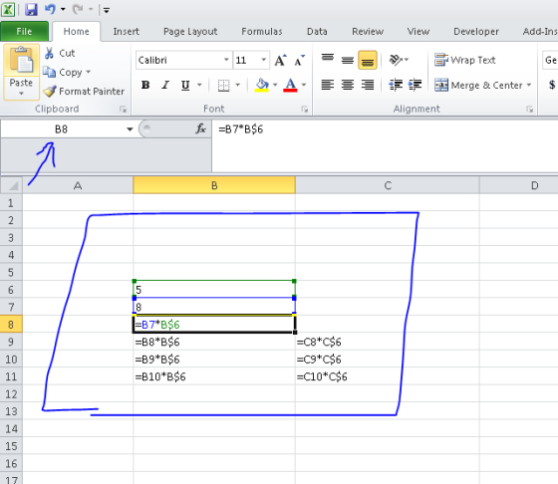Click the Copy button
558x484 pixels.
64,72
